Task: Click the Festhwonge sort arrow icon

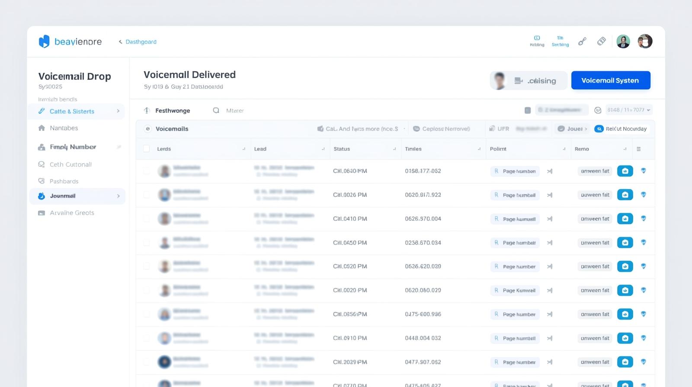Action: click(147, 111)
